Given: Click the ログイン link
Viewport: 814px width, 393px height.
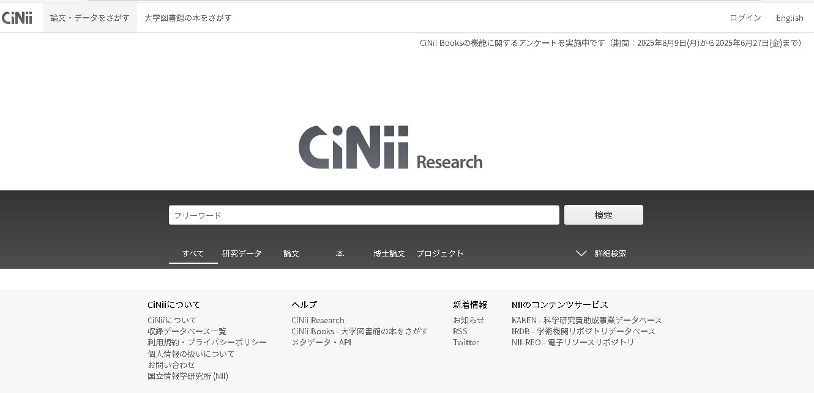Looking at the screenshot, I should click(x=745, y=18).
